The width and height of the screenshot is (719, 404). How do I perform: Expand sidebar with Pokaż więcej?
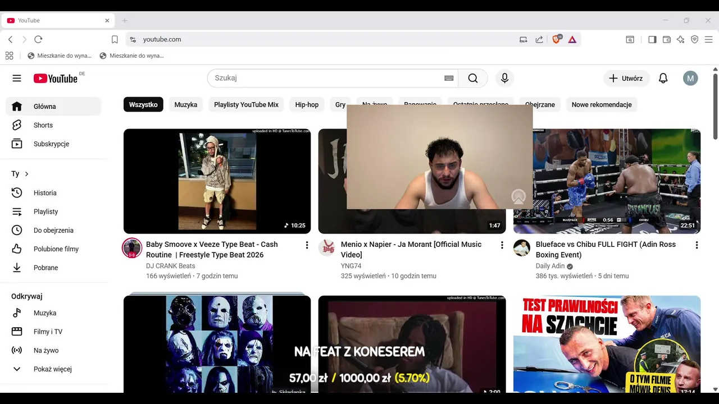(x=53, y=369)
